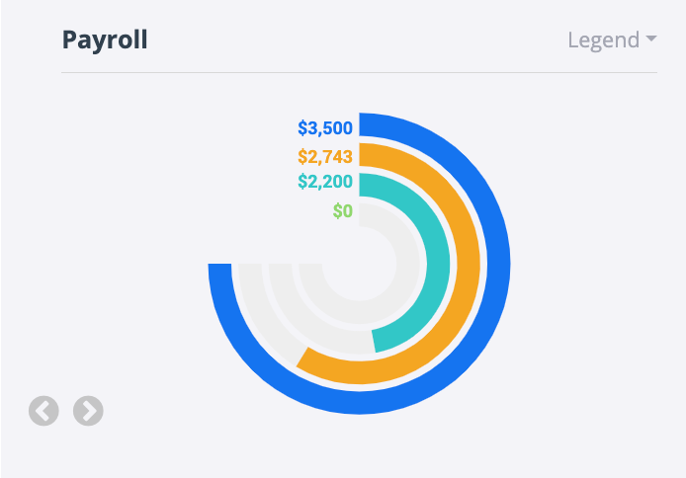The image size is (686, 478).
Task: Click the innermost gray ring for $0
Action: pos(409,264)
